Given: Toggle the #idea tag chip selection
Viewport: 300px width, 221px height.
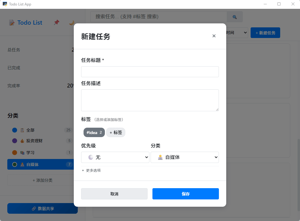Looking at the screenshot, I should (94, 132).
